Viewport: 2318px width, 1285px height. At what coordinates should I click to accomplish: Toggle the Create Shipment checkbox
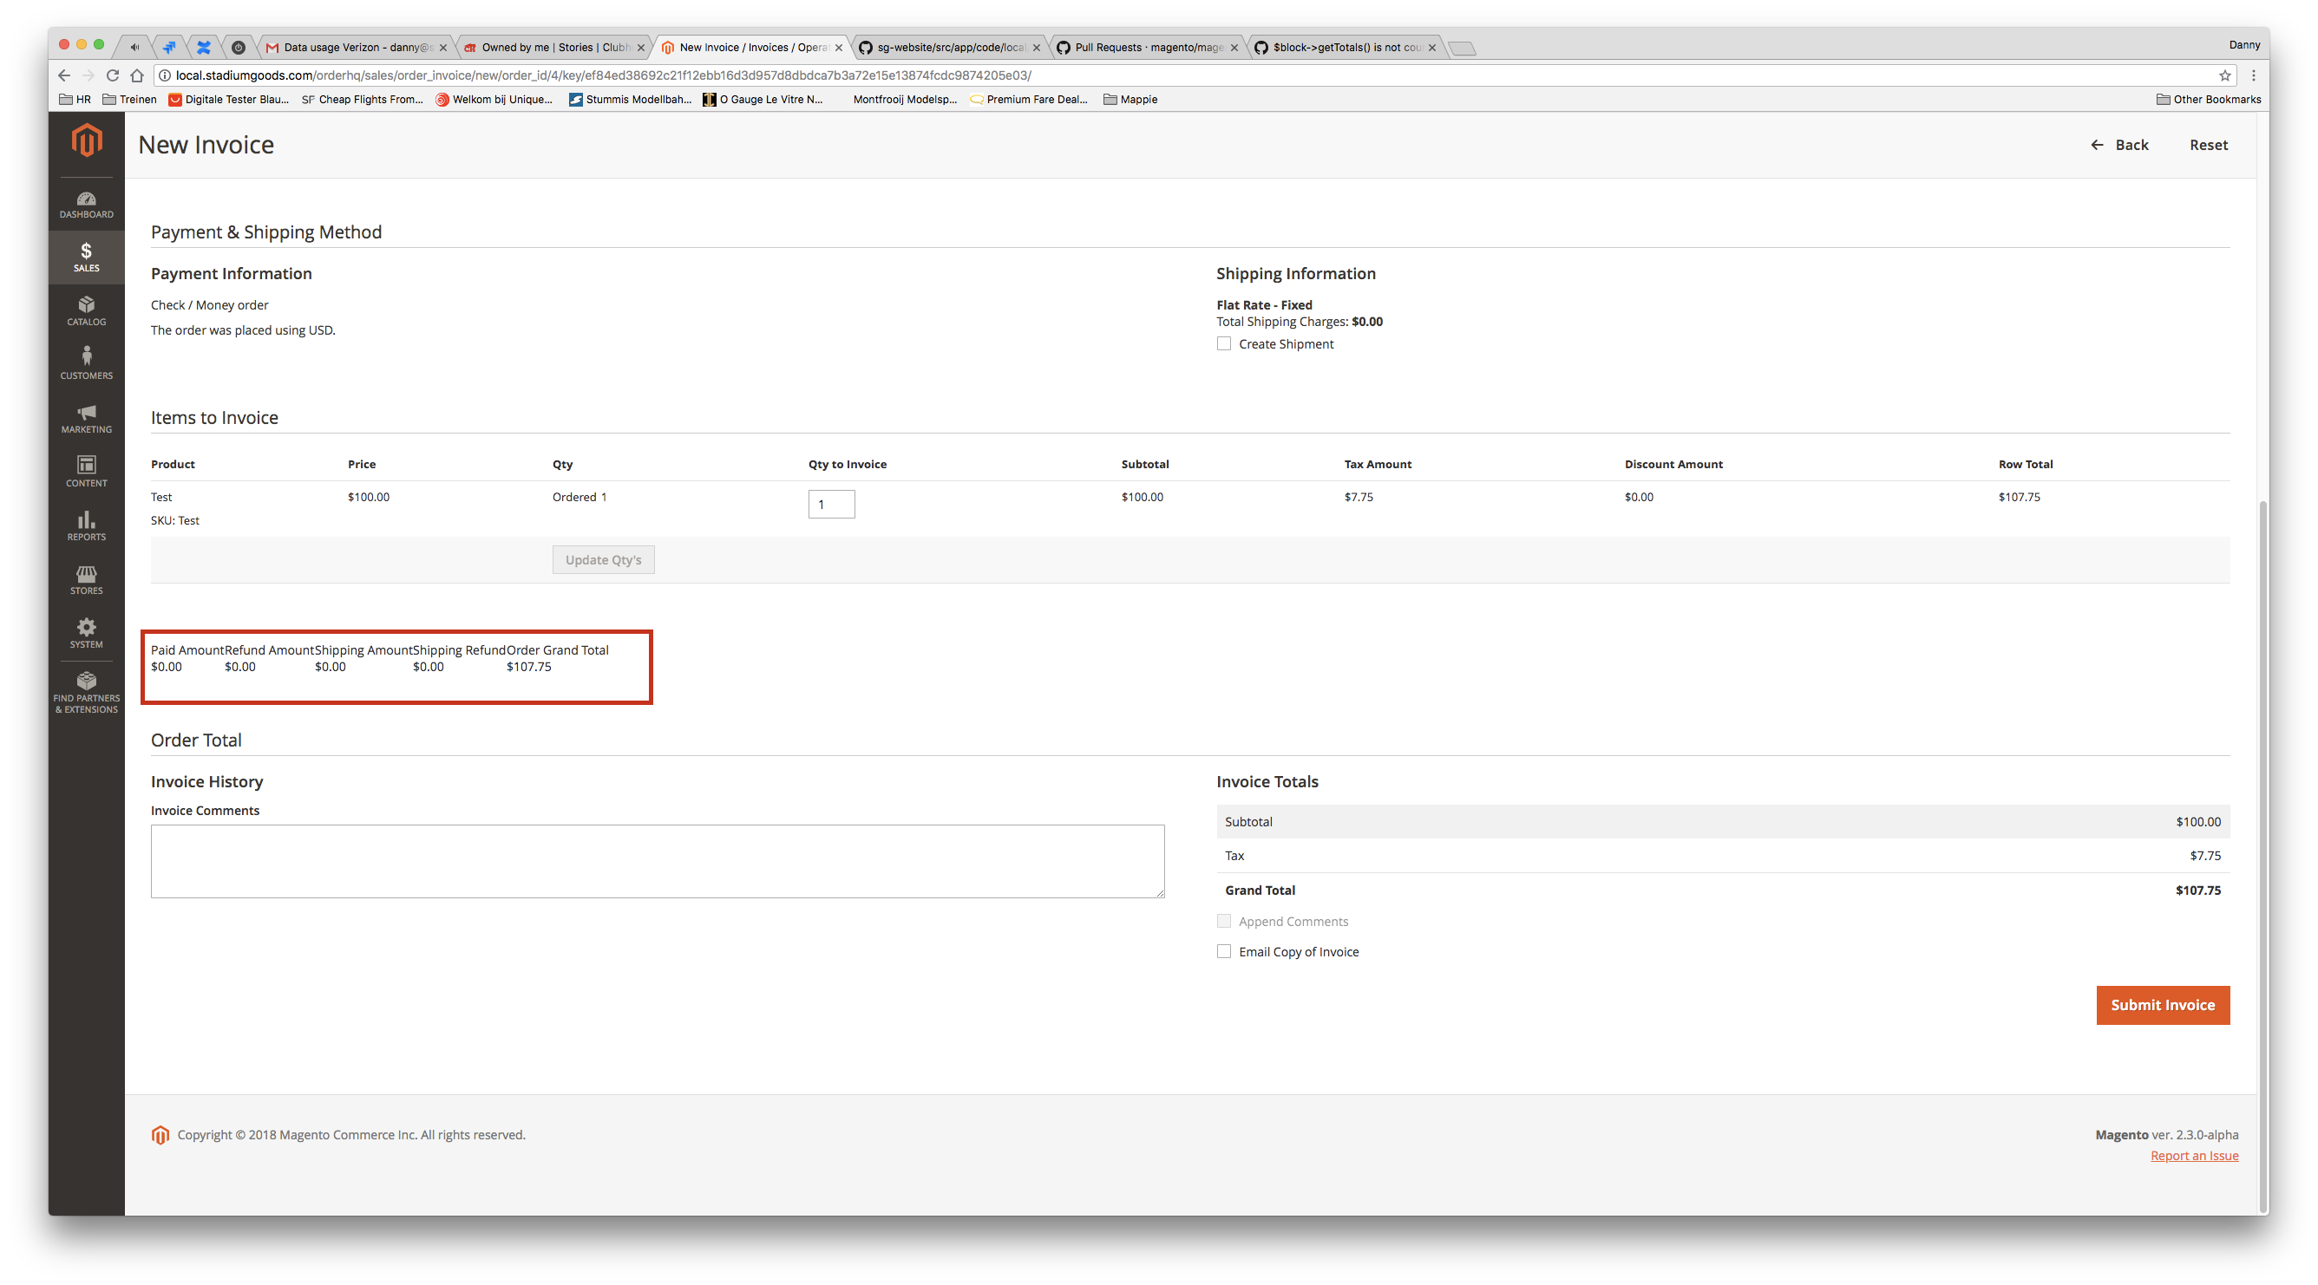click(x=1224, y=343)
